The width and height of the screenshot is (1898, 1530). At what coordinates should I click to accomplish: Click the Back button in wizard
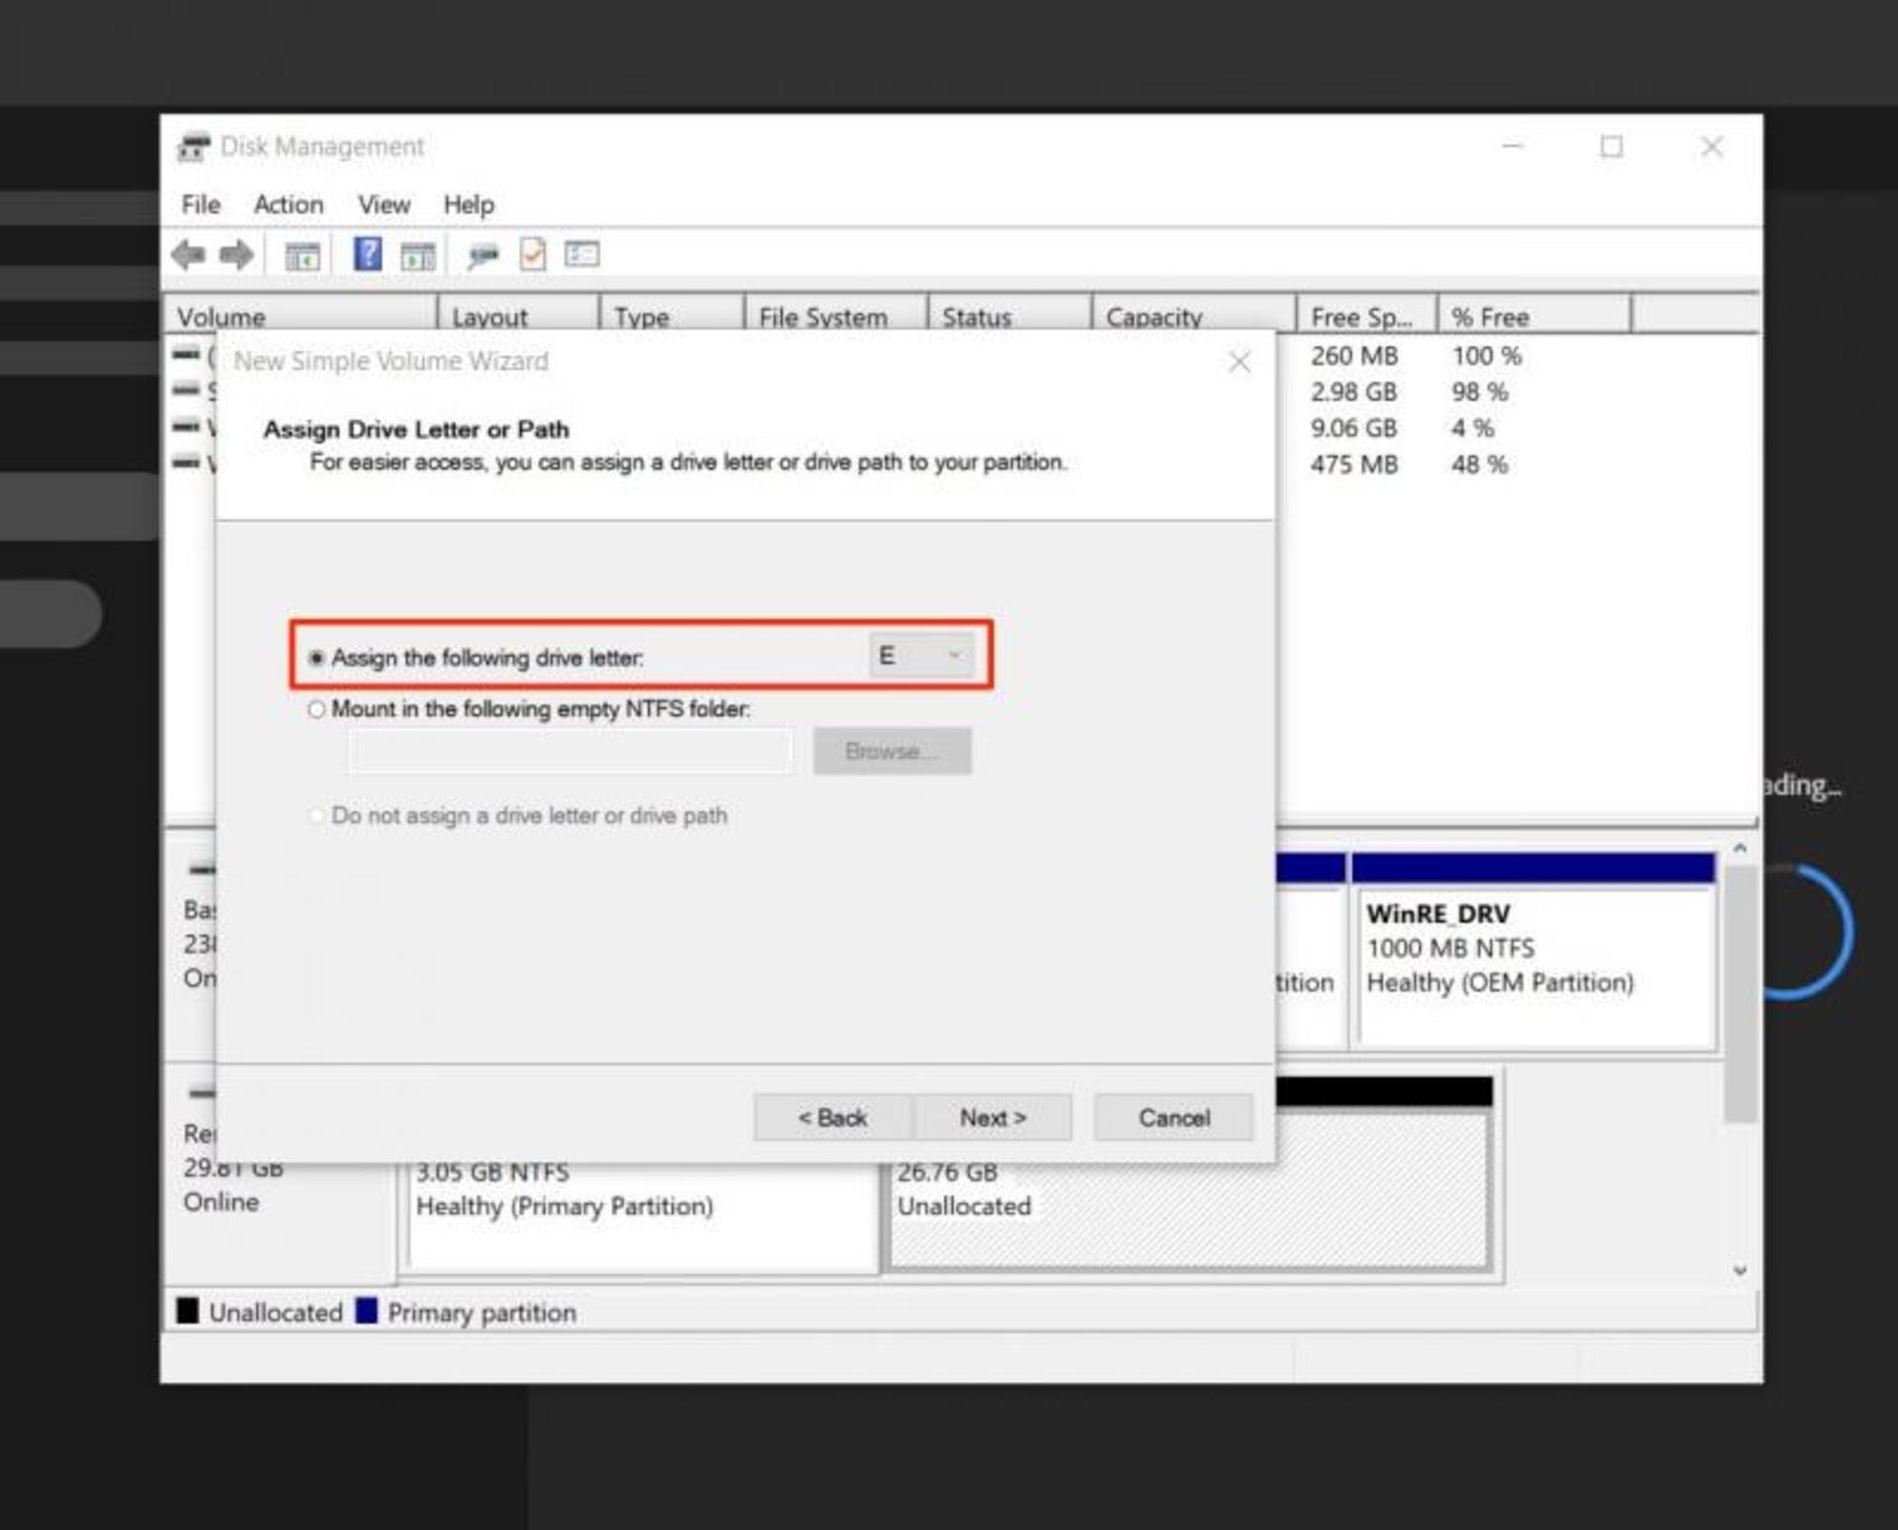pyautogui.click(x=832, y=1118)
